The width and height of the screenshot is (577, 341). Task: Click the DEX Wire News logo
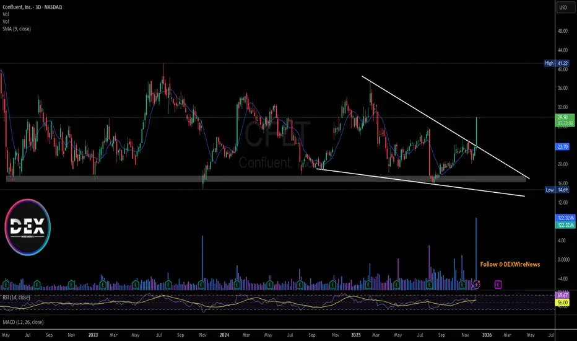(x=28, y=227)
